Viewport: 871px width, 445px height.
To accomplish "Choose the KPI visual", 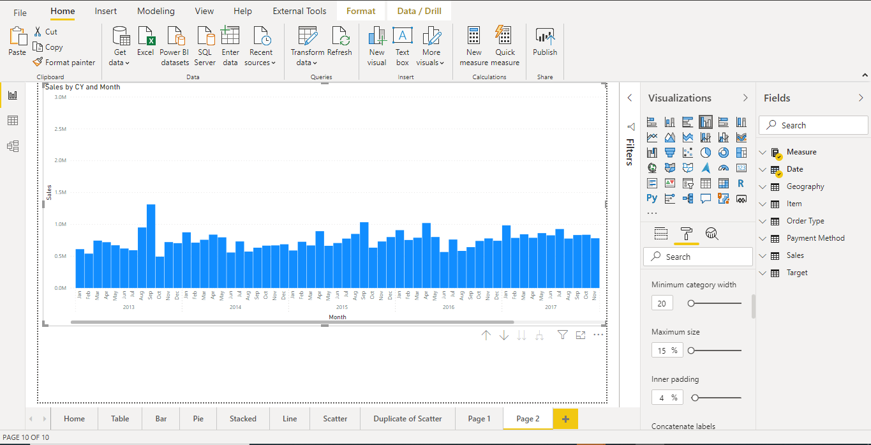I will (x=670, y=183).
